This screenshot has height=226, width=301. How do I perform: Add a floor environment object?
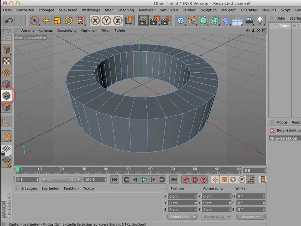point(237,20)
